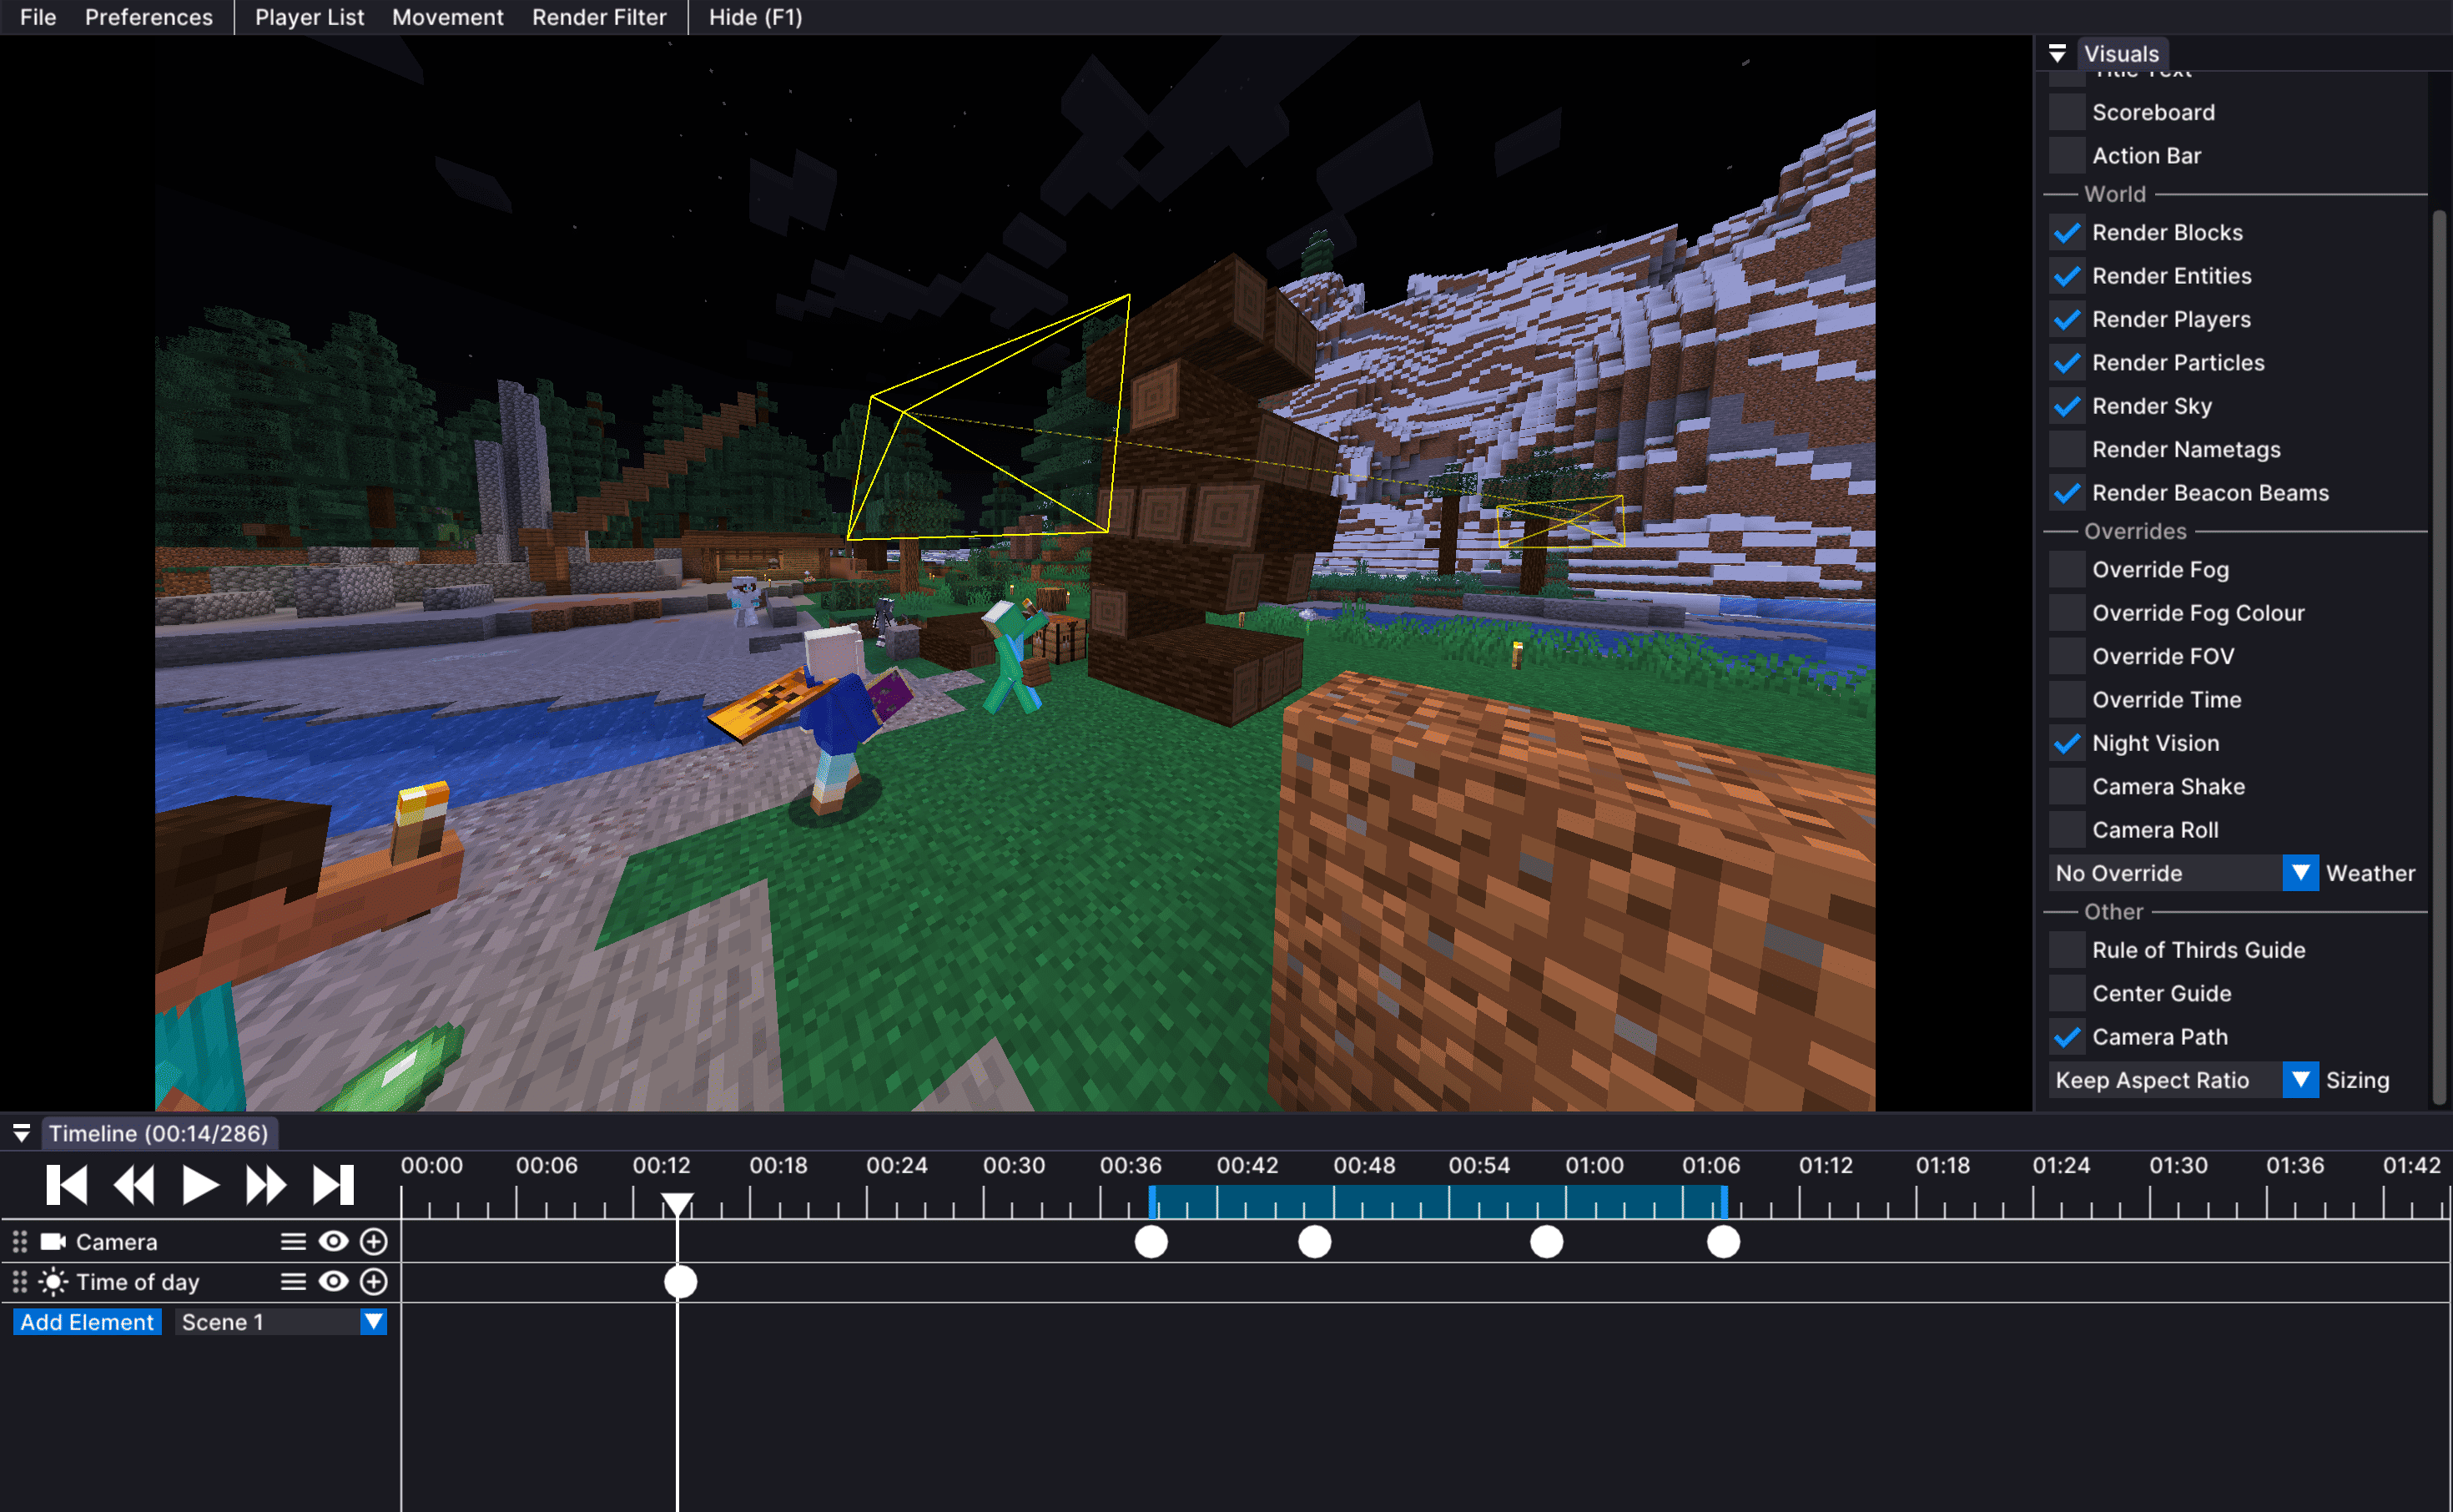2453x1512 pixels.
Task: Open the Scene 1 selector dropdown
Action: pyautogui.click(x=281, y=1322)
